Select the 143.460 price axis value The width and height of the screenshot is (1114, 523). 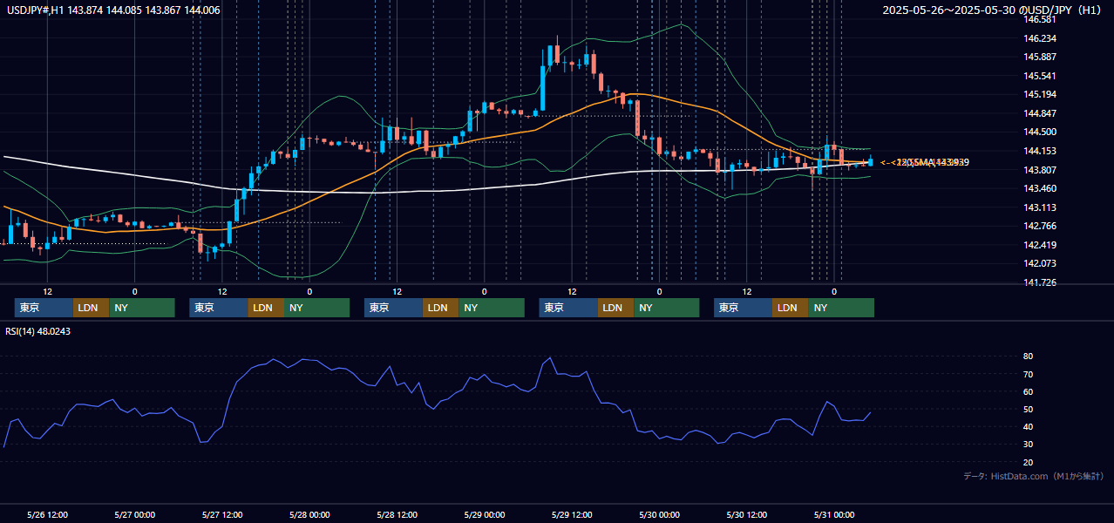tap(1040, 188)
